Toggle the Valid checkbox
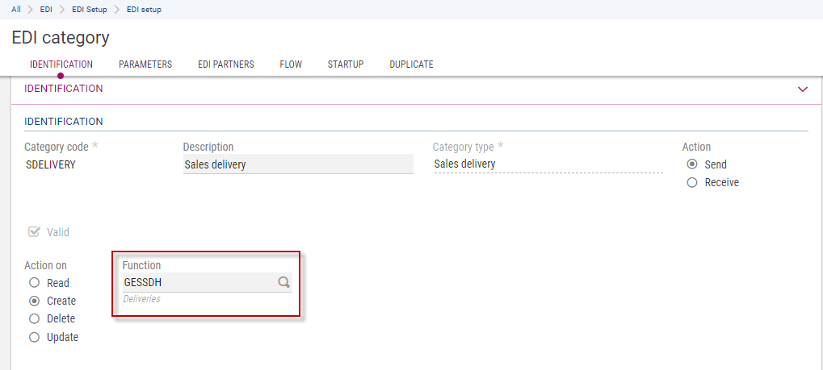Image resolution: width=823 pixels, height=370 pixels. (35, 232)
